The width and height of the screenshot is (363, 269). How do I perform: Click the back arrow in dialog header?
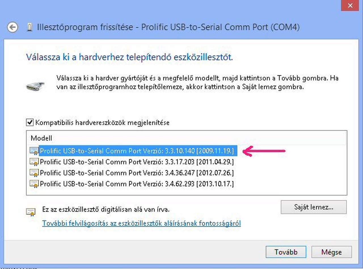12,27
